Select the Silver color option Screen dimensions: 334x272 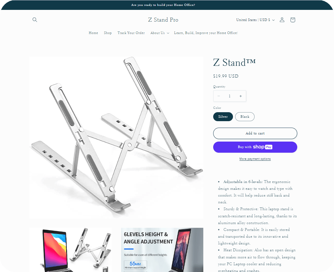click(223, 117)
